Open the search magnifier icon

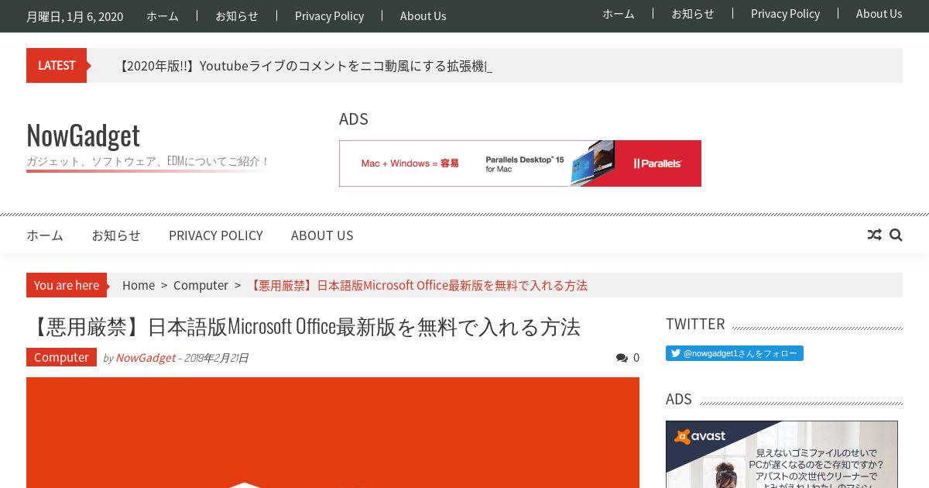coord(896,235)
